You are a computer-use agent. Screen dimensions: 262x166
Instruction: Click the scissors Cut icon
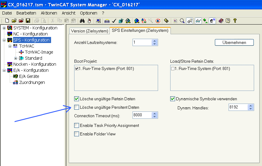(x=53, y=21)
